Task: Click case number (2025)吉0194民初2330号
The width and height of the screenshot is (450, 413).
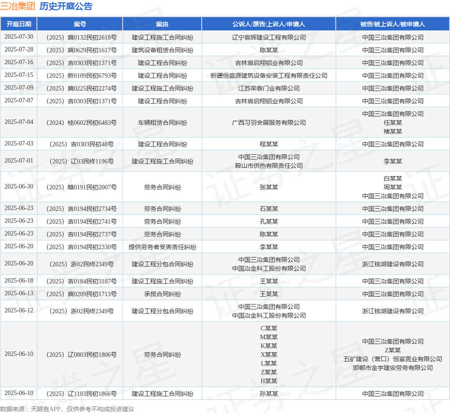Action: [81, 247]
